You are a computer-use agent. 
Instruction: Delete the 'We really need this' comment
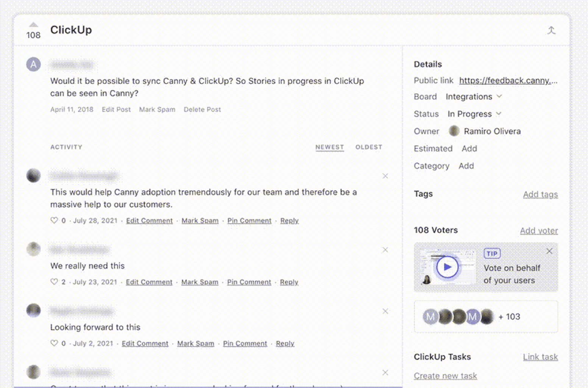pos(385,250)
